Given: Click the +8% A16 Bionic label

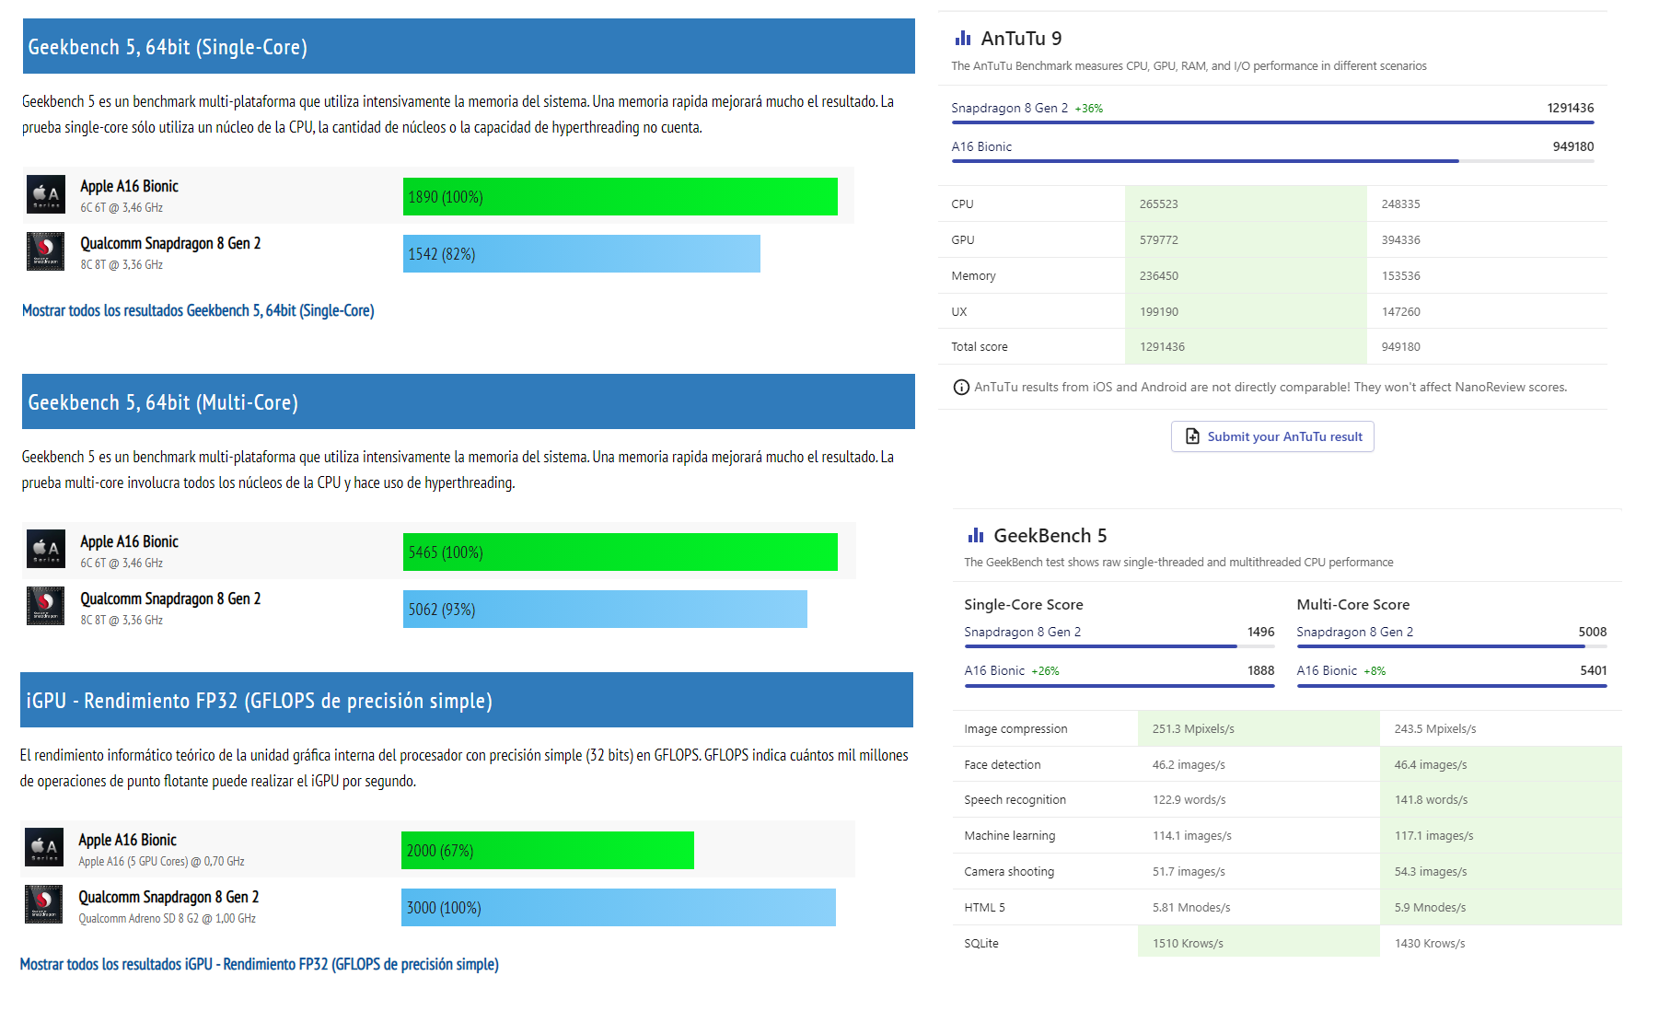Looking at the screenshot, I should (x=1375, y=671).
